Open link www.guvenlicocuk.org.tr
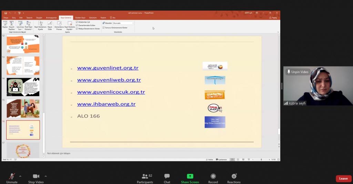The height and width of the screenshot is (184, 353). (111, 92)
